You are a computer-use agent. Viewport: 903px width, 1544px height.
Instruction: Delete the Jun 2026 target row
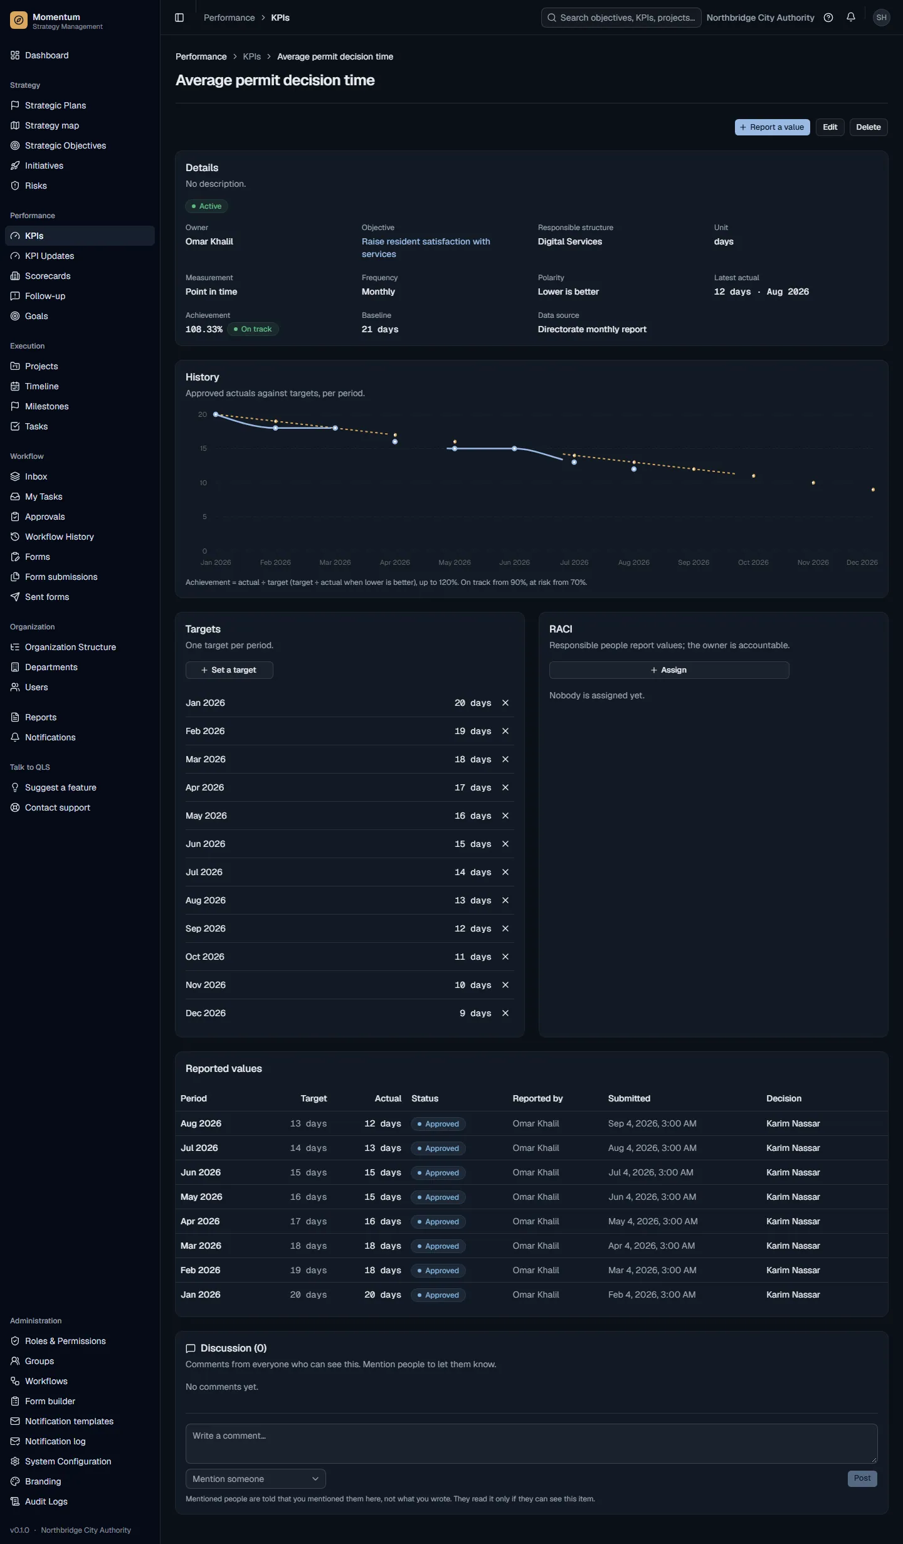505,844
